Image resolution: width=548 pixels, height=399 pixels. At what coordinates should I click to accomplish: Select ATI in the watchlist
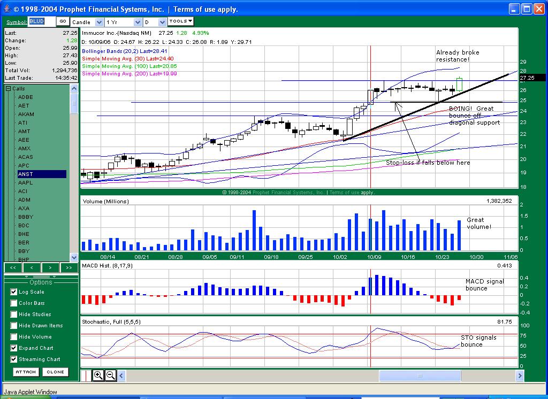pyautogui.click(x=22, y=122)
